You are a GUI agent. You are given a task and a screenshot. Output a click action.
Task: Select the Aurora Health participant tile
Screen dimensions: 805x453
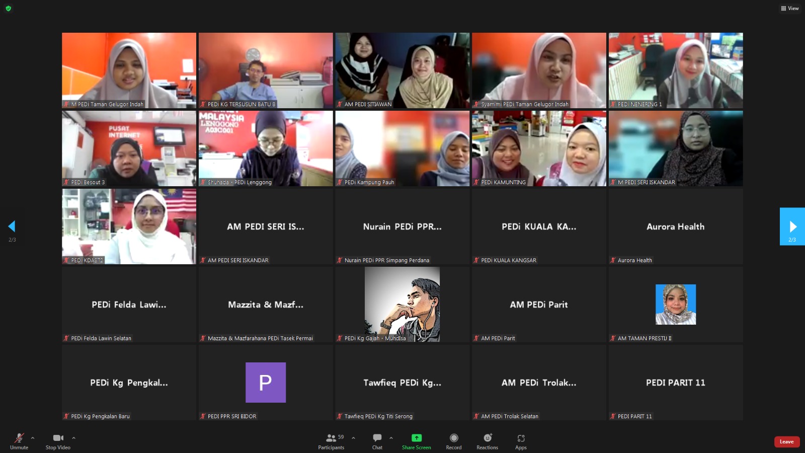pyautogui.click(x=675, y=226)
